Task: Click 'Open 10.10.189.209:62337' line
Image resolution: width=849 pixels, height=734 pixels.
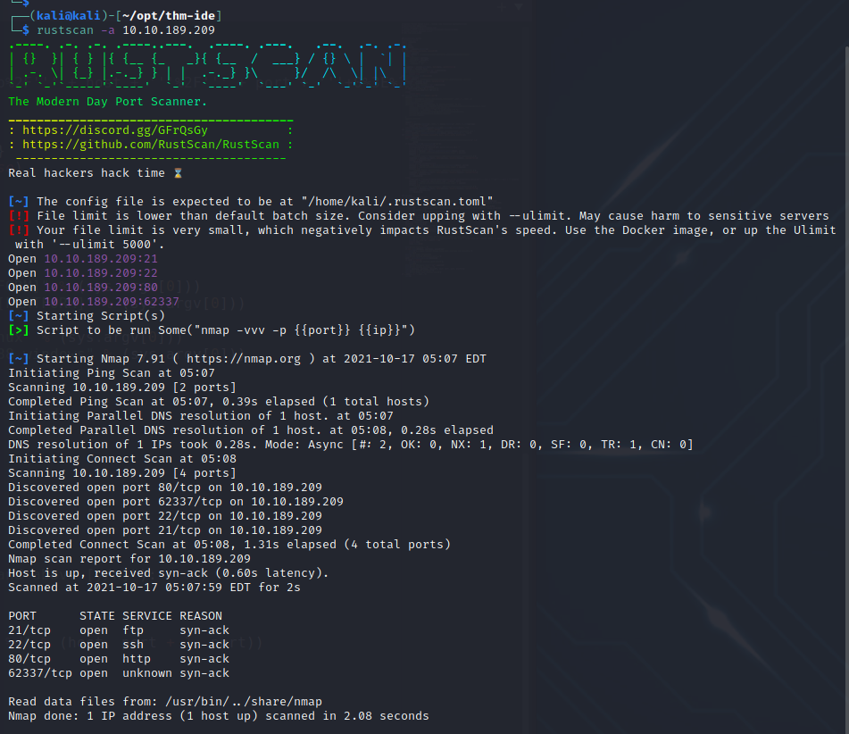Action: click(94, 302)
